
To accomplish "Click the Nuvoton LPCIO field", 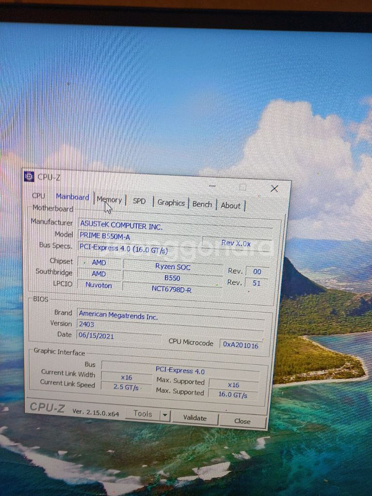I will click(x=99, y=285).
